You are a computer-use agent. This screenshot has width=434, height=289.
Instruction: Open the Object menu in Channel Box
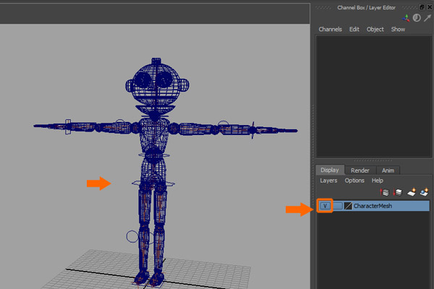pos(375,30)
